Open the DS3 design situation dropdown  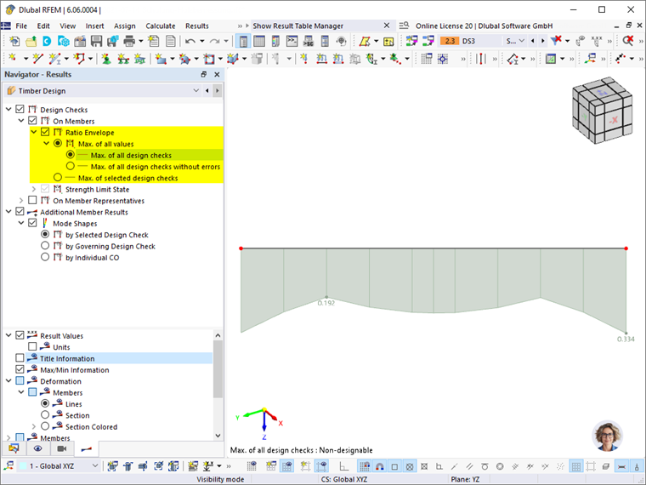(521, 41)
